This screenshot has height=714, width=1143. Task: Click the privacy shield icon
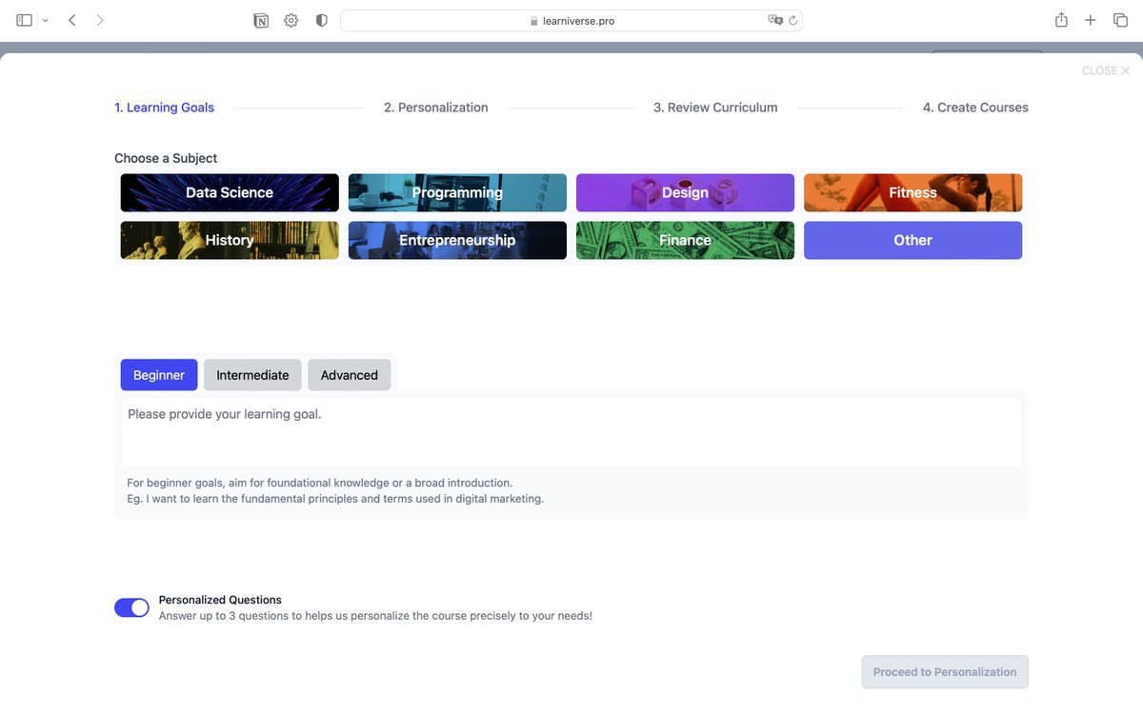point(322,20)
